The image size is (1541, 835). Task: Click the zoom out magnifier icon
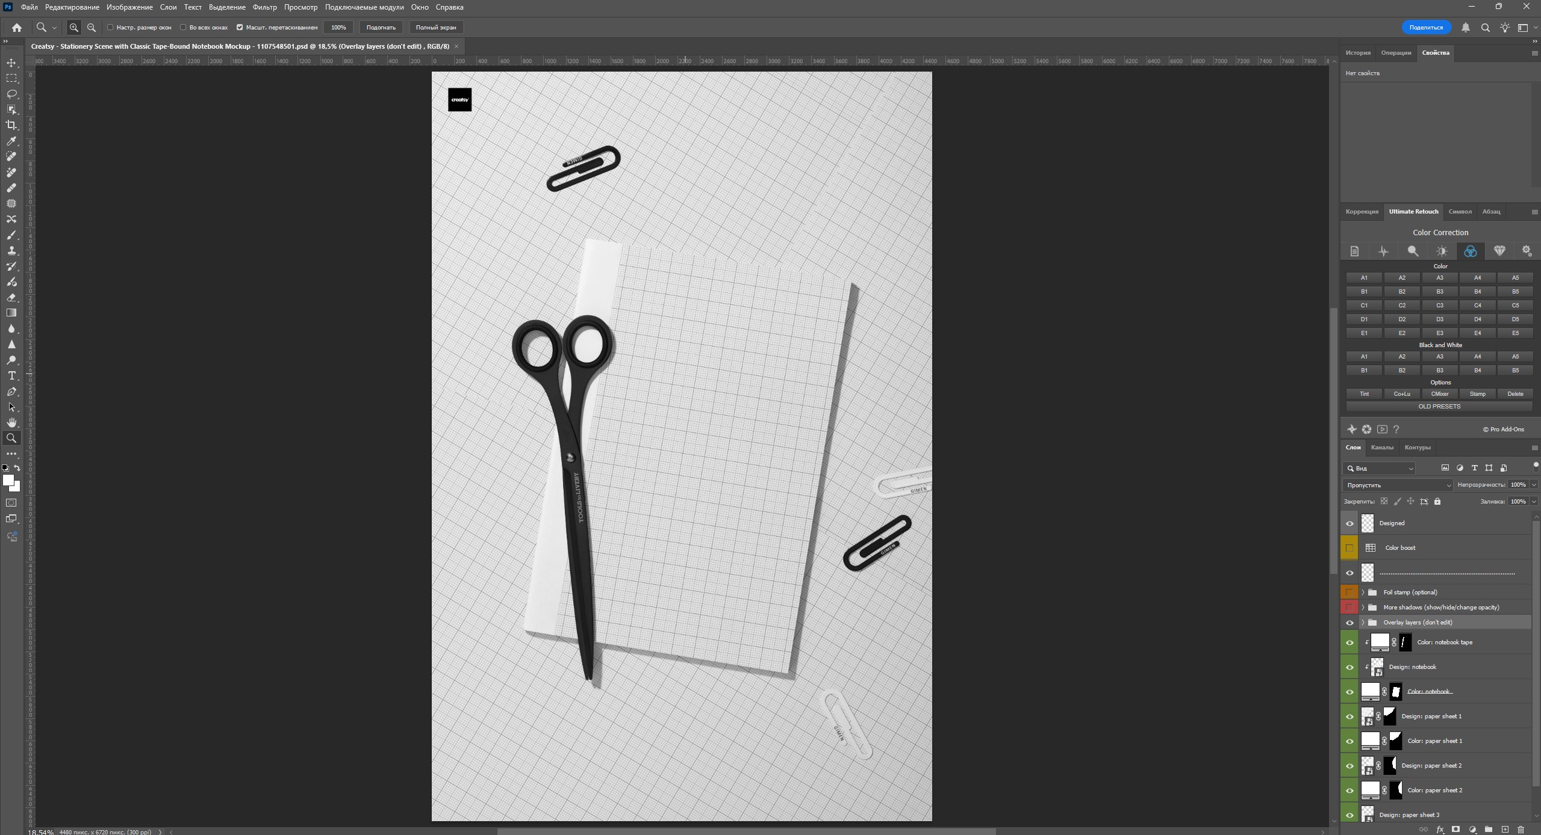click(92, 28)
